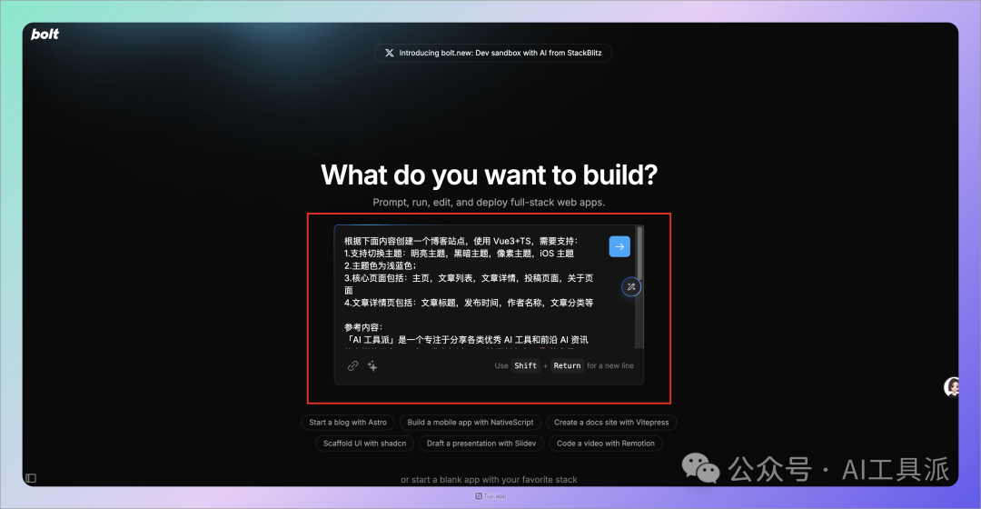Select Build a mobile app with NativeScript
981x509 pixels.
coord(471,423)
